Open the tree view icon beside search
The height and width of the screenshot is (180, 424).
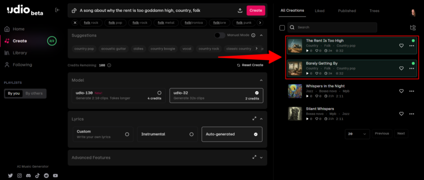pyautogui.click(x=413, y=28)
